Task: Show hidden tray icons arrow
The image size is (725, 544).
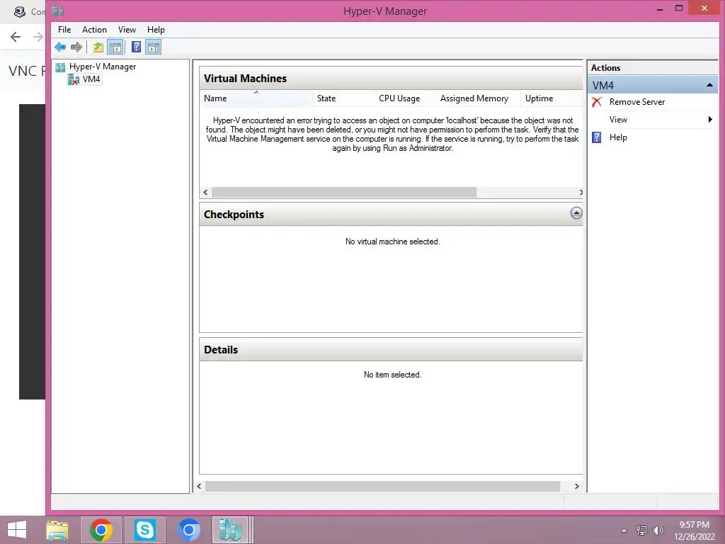Action: (624, 531)
